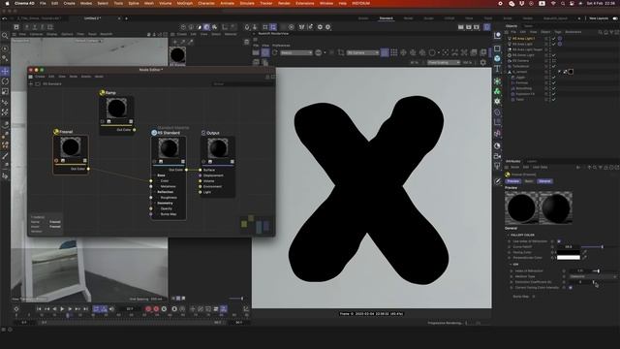Click the New Layouts button
This screenshot has height=349, width=620.
click(599, 18)
